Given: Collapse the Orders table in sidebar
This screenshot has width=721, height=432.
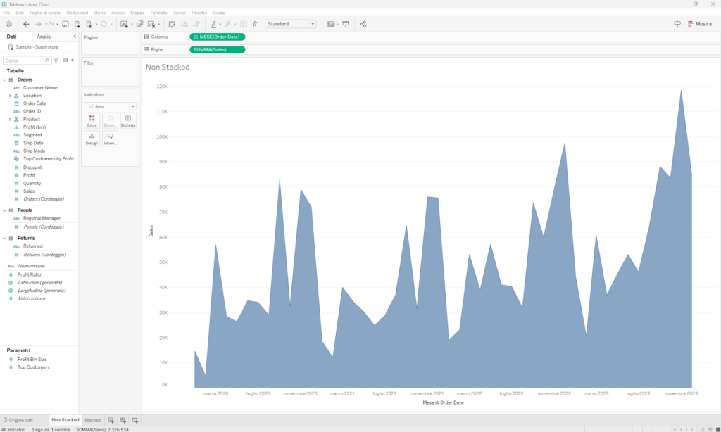Looking at the screenshot, I should (x=6, y=79).
